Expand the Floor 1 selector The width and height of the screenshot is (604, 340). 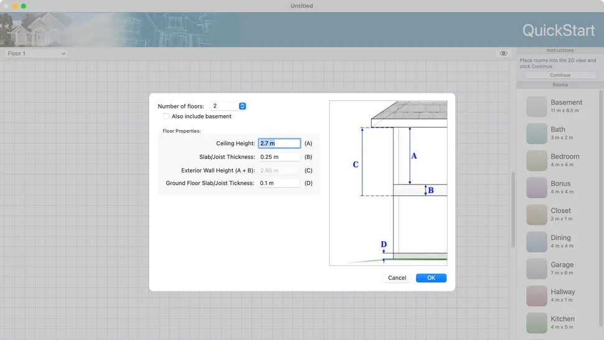(x=37, y=54)
